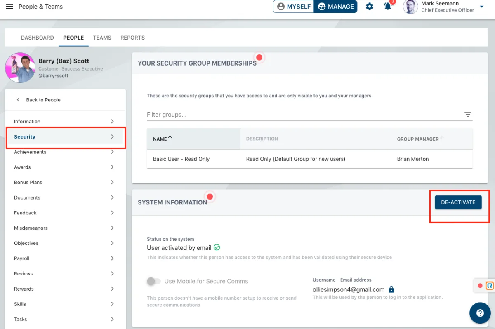The image size is (495, 329).
Task: Open the Documents section
Action: click(x=65, y=198)
